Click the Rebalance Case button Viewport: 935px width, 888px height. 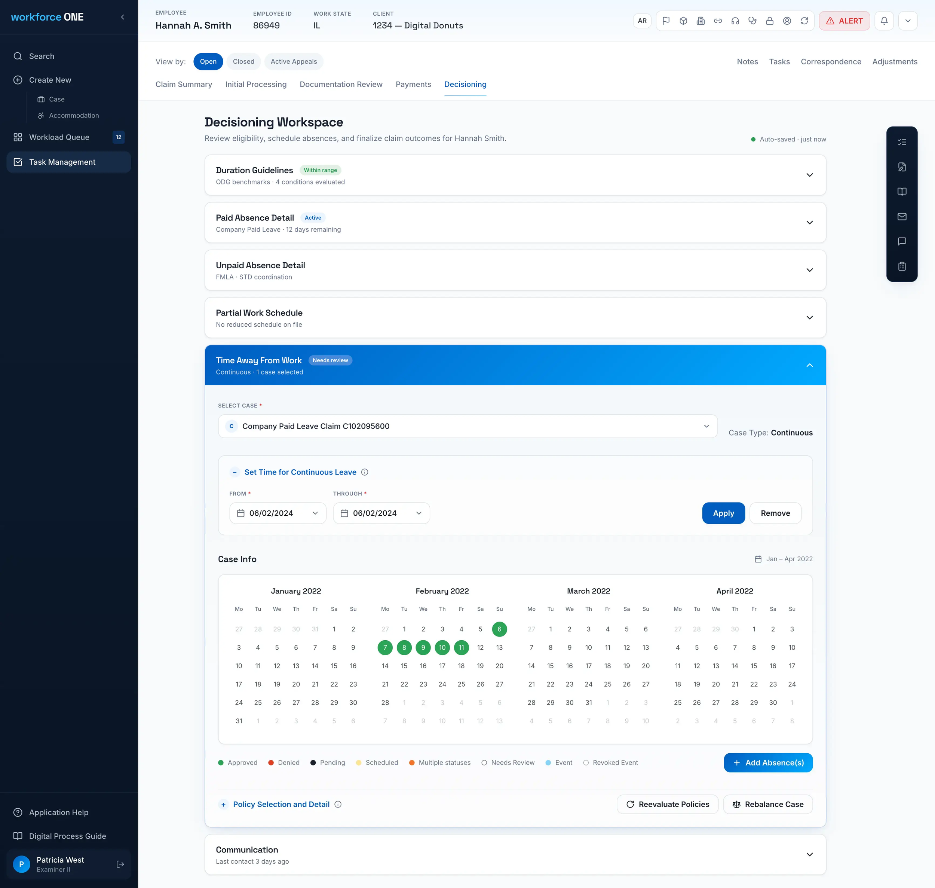pyautogui.click(x=767, y=804)
